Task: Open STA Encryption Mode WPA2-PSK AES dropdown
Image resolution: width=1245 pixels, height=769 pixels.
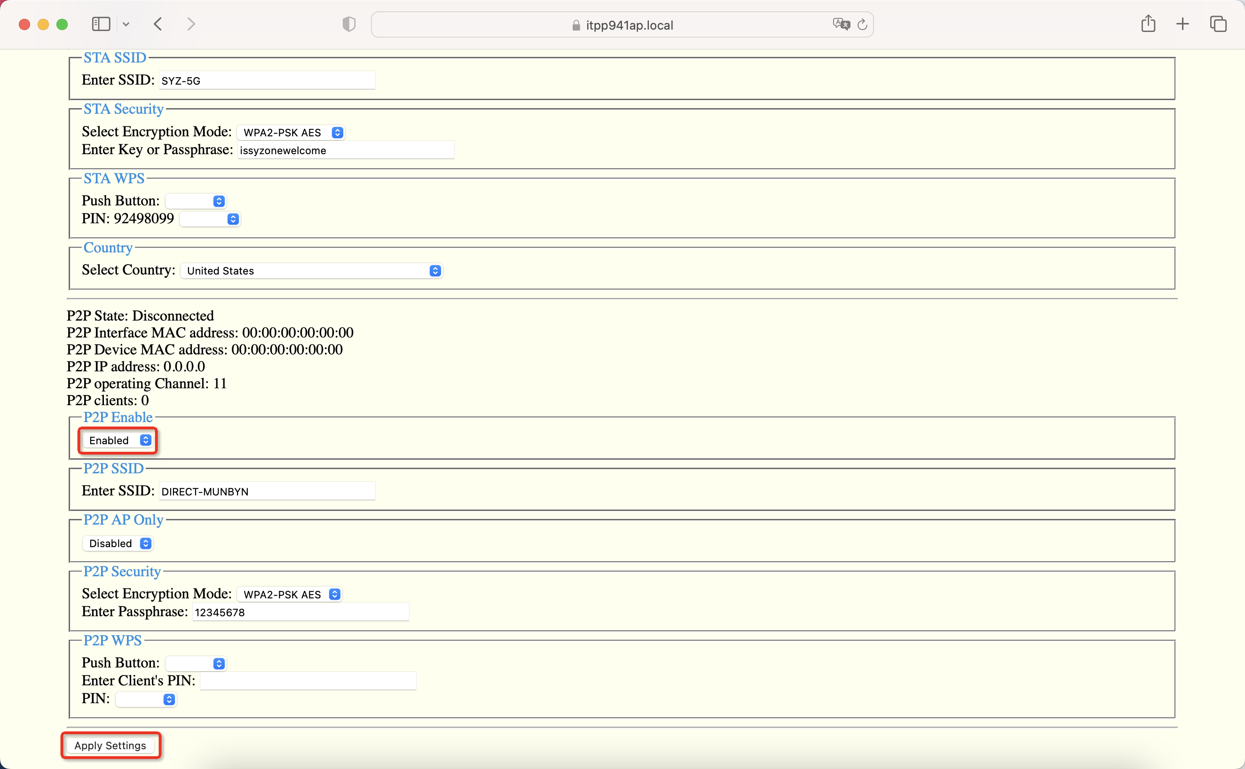Action: coord(291,132)
